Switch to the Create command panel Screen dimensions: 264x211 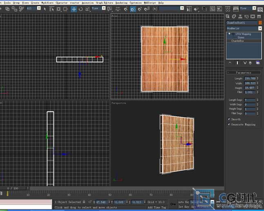(x=228, y=16)
